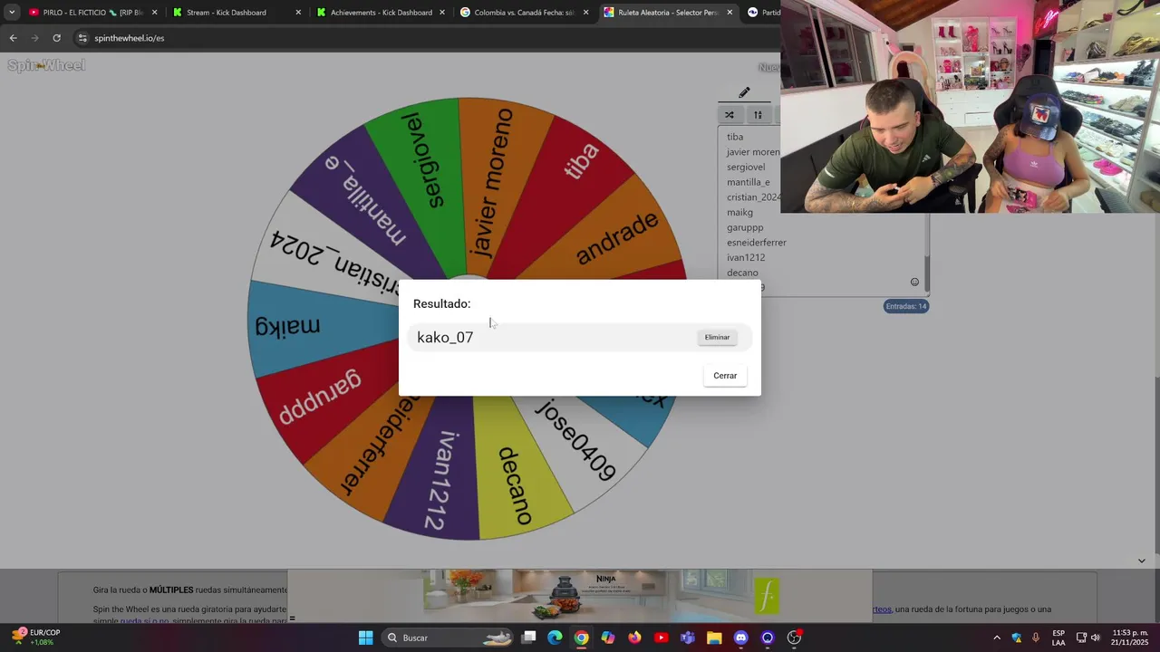Close the PIRLO - EL FICTICIO tab
Image resolution: width=1160 pixels, height=652 pixels.
coord(155,13)
